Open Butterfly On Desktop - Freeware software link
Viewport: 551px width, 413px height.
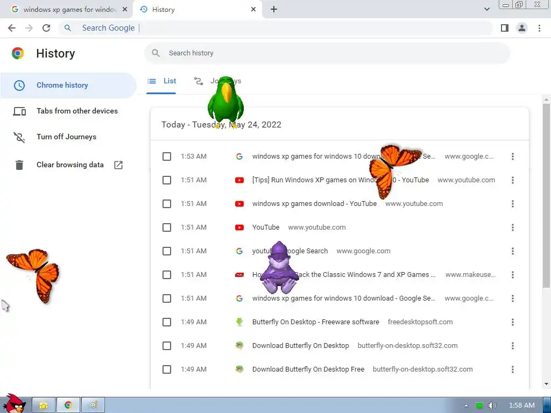(x=315, y=322)
